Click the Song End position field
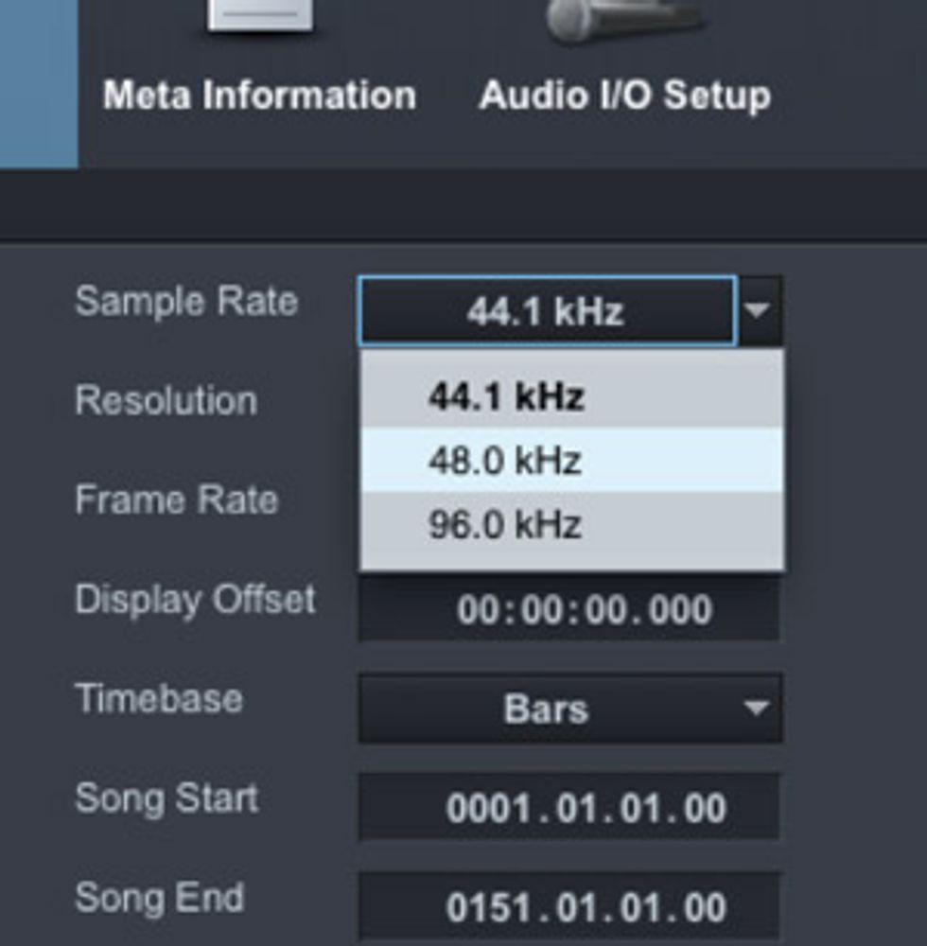927x946 pixels. [568, 906]
